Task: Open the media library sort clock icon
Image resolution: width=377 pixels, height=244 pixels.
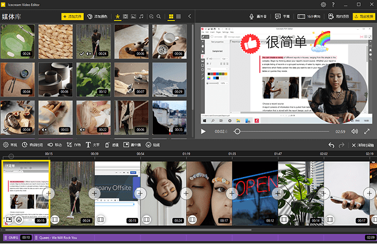Action: click(x=151, y=16)
